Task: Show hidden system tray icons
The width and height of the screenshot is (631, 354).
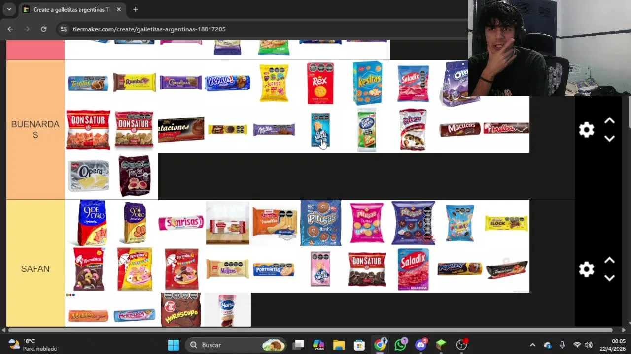Action: point(532,345)
